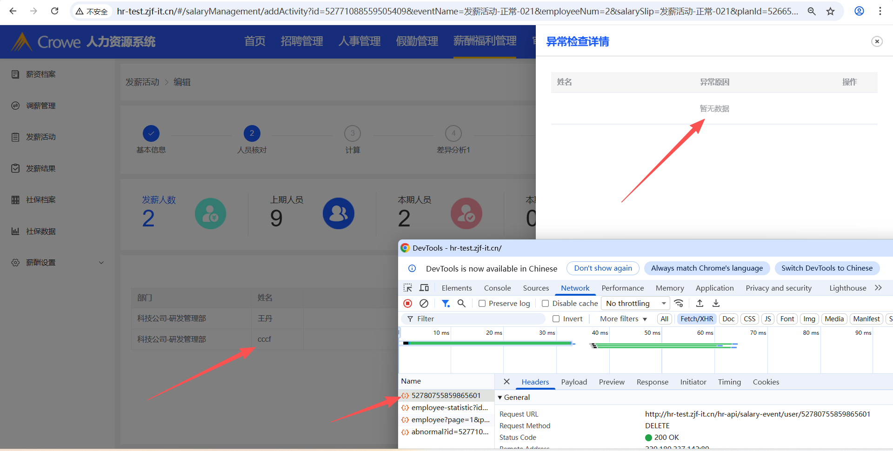Toggle the JS request filter

pyautogui.click(x=768, y=318)
